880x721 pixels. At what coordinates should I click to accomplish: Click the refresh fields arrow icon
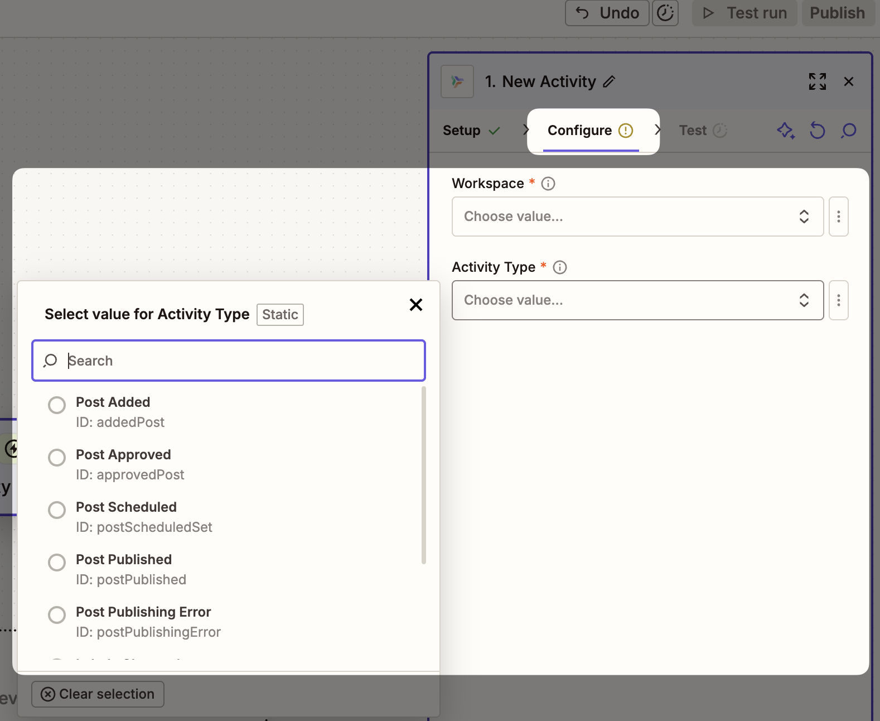[x=817, y=131]
